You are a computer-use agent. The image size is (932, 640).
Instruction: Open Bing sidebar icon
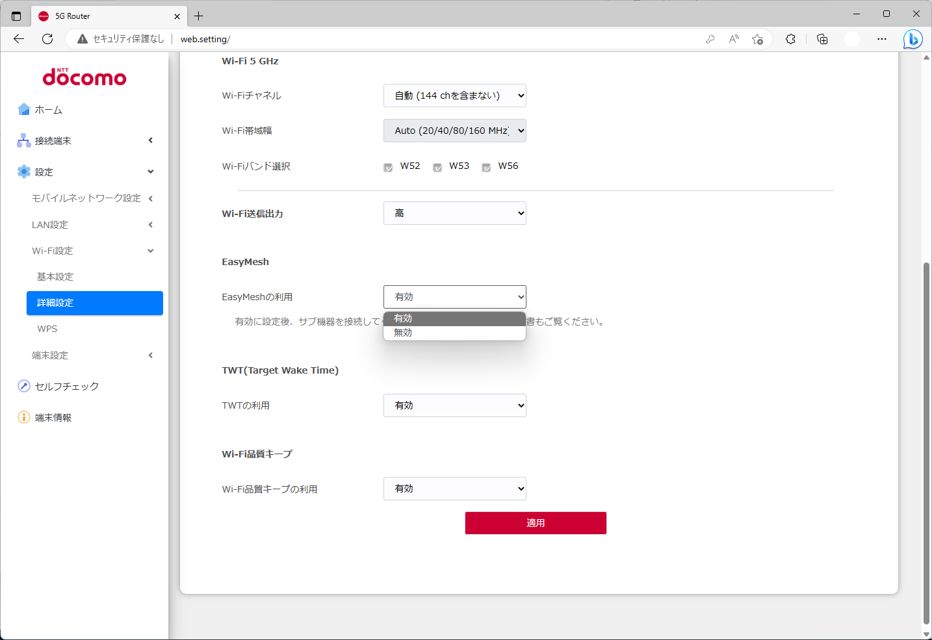913,39
